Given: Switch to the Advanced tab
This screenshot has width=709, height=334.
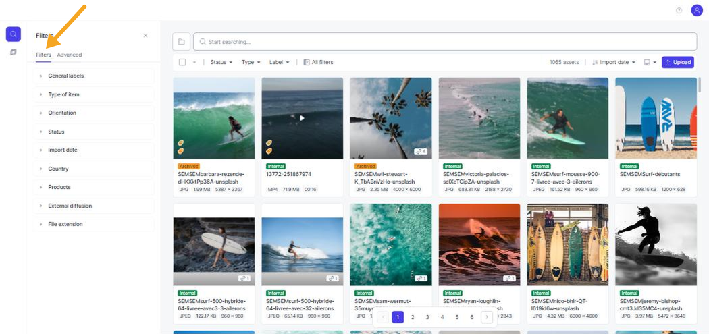Looking at the screenshot, I should [70, 55].
